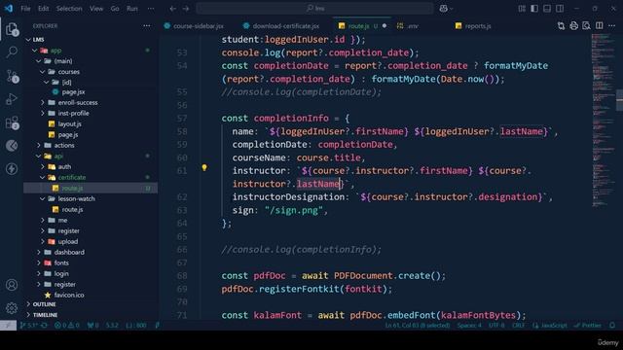Viewport: 623px width, 350px height.
Task: Click the print icon in editor toolbar
Action: click(573, 26)
